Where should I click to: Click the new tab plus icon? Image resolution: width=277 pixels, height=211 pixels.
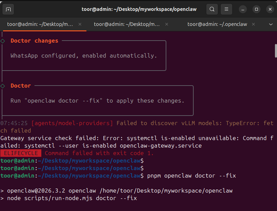click(8, 9)
